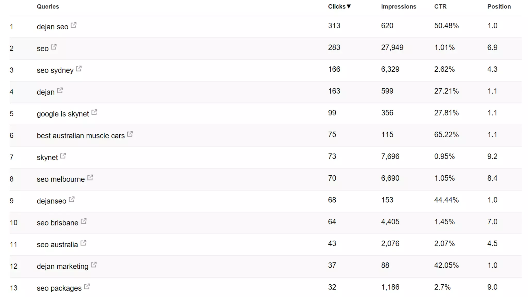Open external link icon for 'seo packages'

click(87, 286)
